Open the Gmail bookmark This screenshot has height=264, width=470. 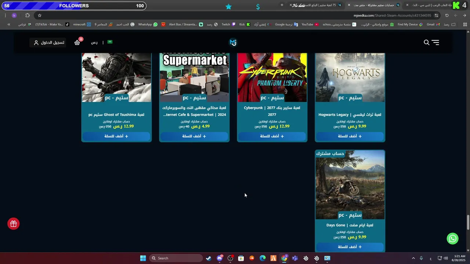click(x=433, y=25)
